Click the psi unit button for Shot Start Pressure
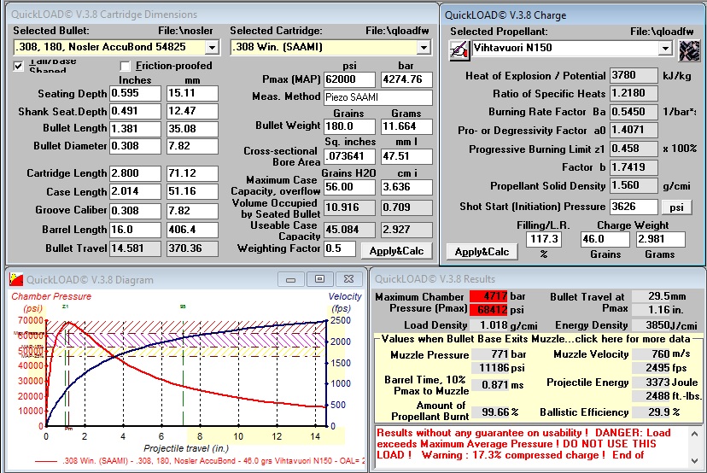This screenshot has height=473, width=707. (676, 207)
